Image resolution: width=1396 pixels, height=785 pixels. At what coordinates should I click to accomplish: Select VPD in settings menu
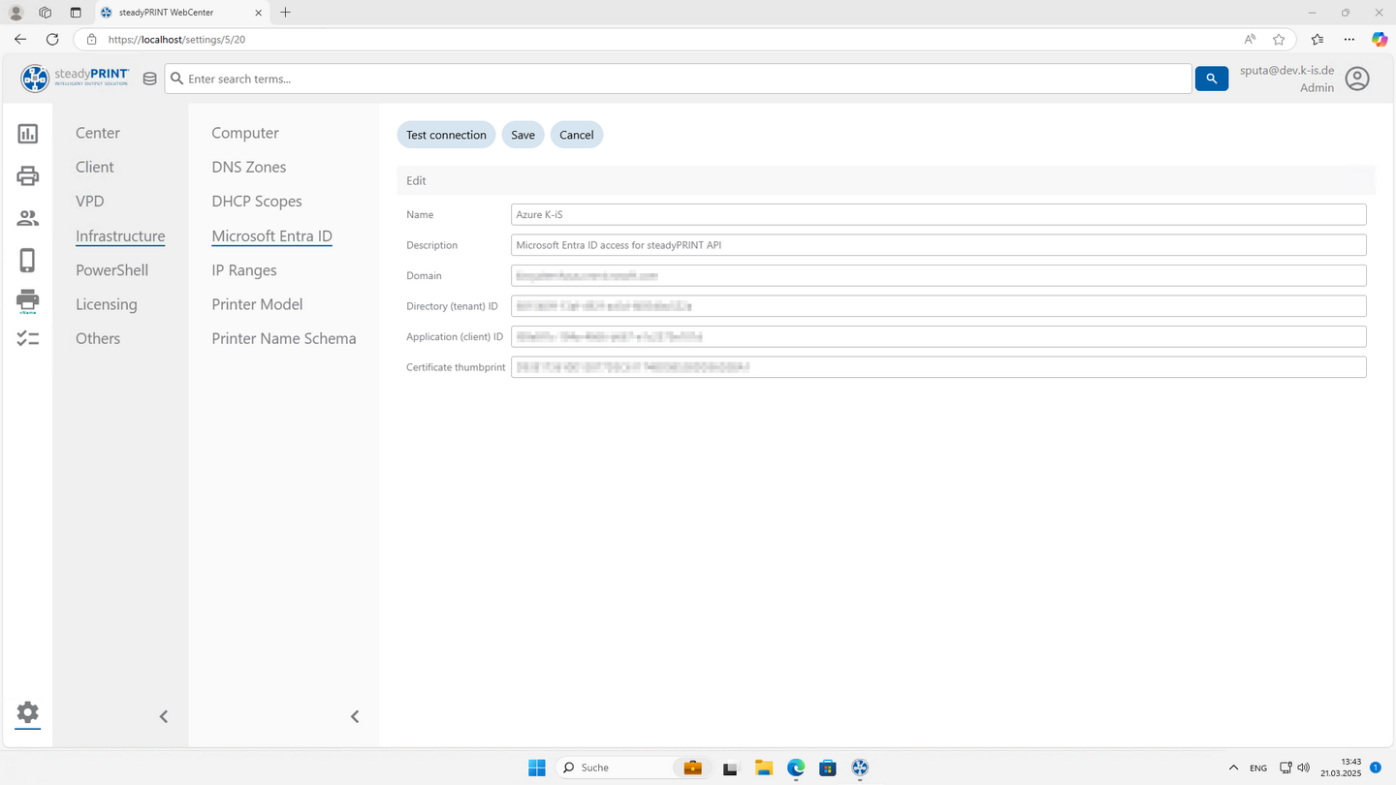click(90, 201)
